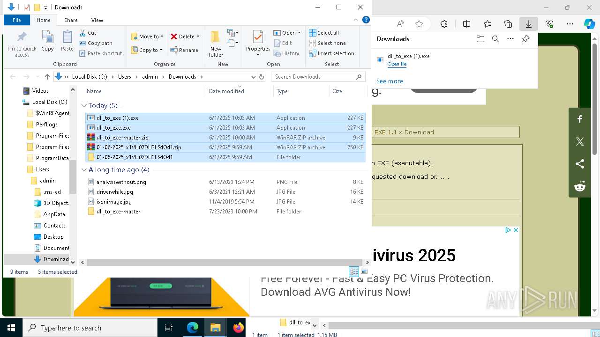The height and width of the screenshot is (337, 600).
Task: Open the Copy to dropdown
Action: click(147, 50)
